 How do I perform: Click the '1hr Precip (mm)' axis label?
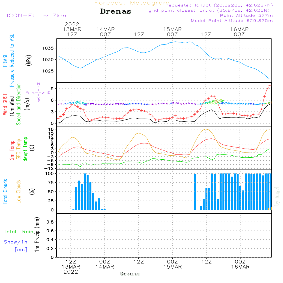pyautogui.click(x=37, y=234)
